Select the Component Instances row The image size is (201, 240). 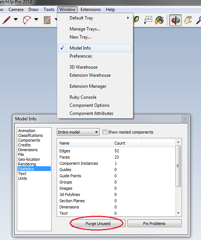pos(116,163)
